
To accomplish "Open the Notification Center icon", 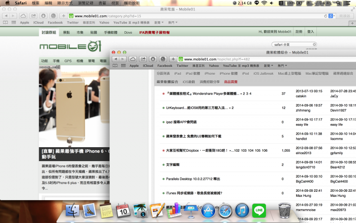I will [347, 3].
